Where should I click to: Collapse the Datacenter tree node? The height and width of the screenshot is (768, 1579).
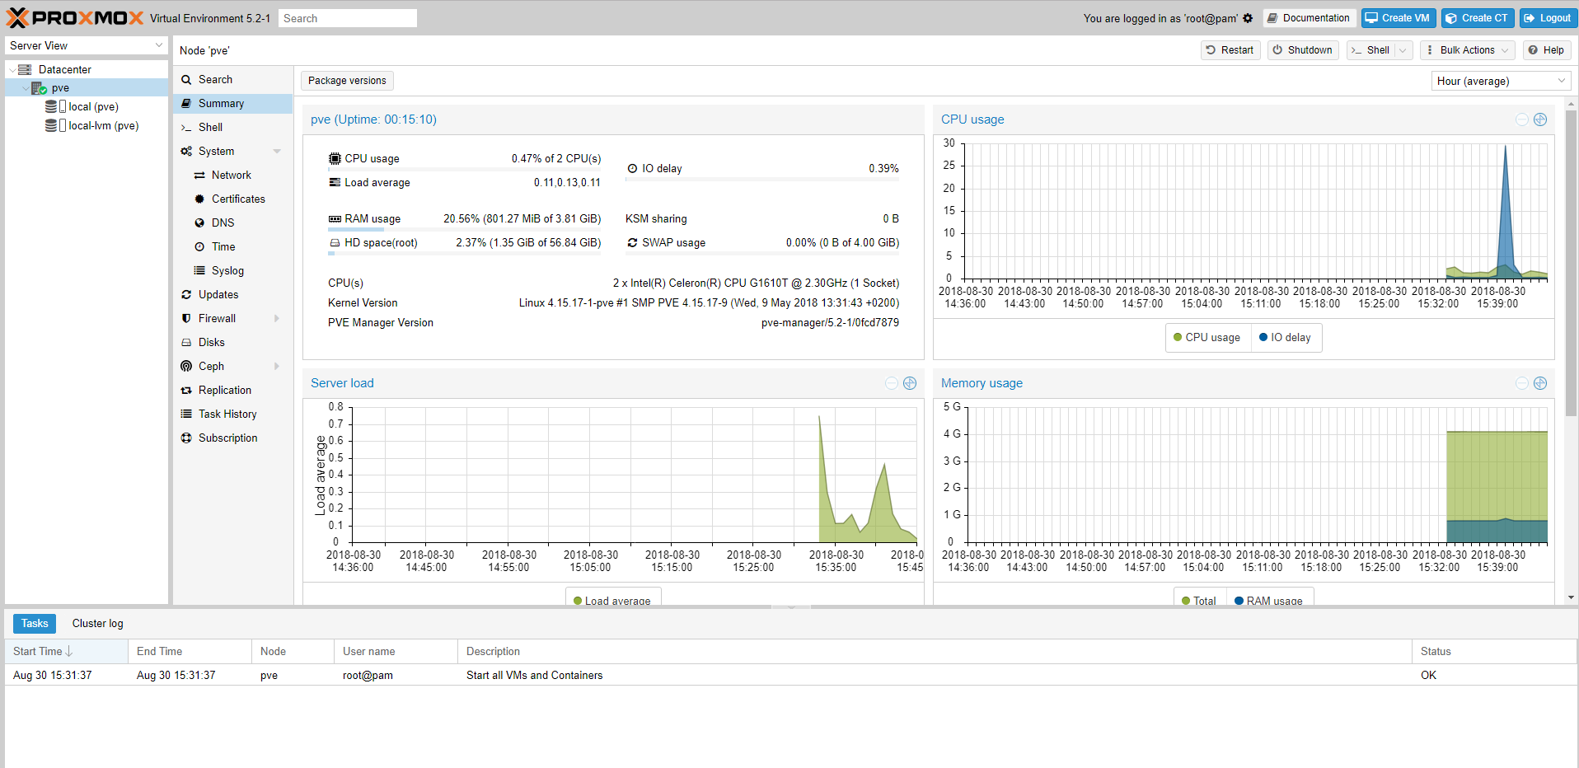(x=12, y=70)
